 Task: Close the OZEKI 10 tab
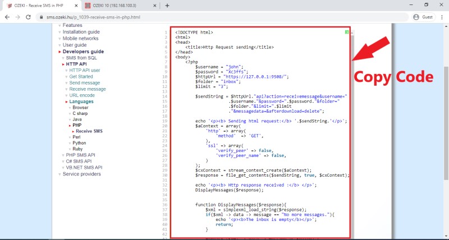tap(155, 6)
